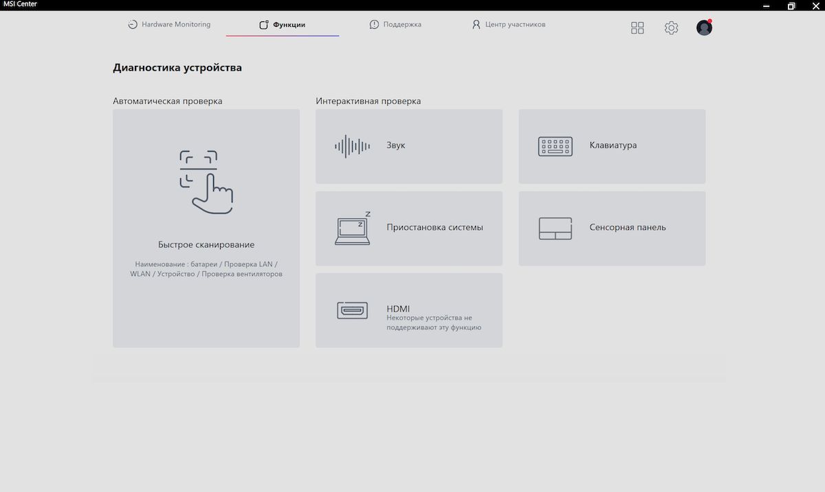Click the HDMI port icon

[353, 310]
